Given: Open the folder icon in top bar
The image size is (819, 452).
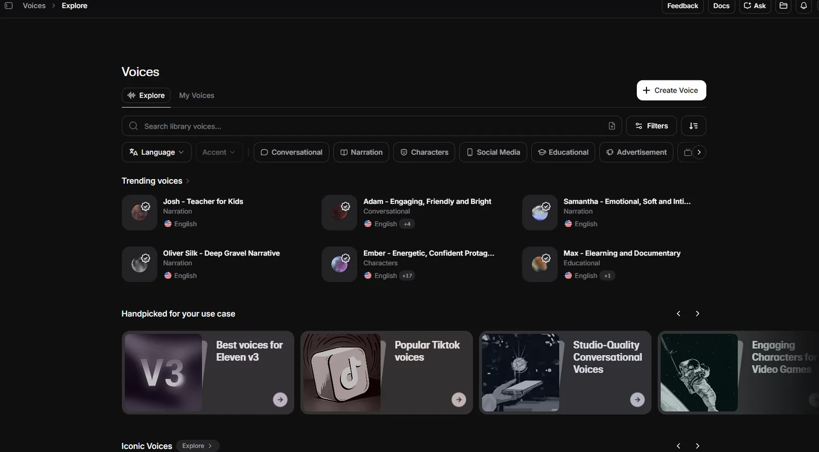Looking at the screenshot, I should [783, 6].
